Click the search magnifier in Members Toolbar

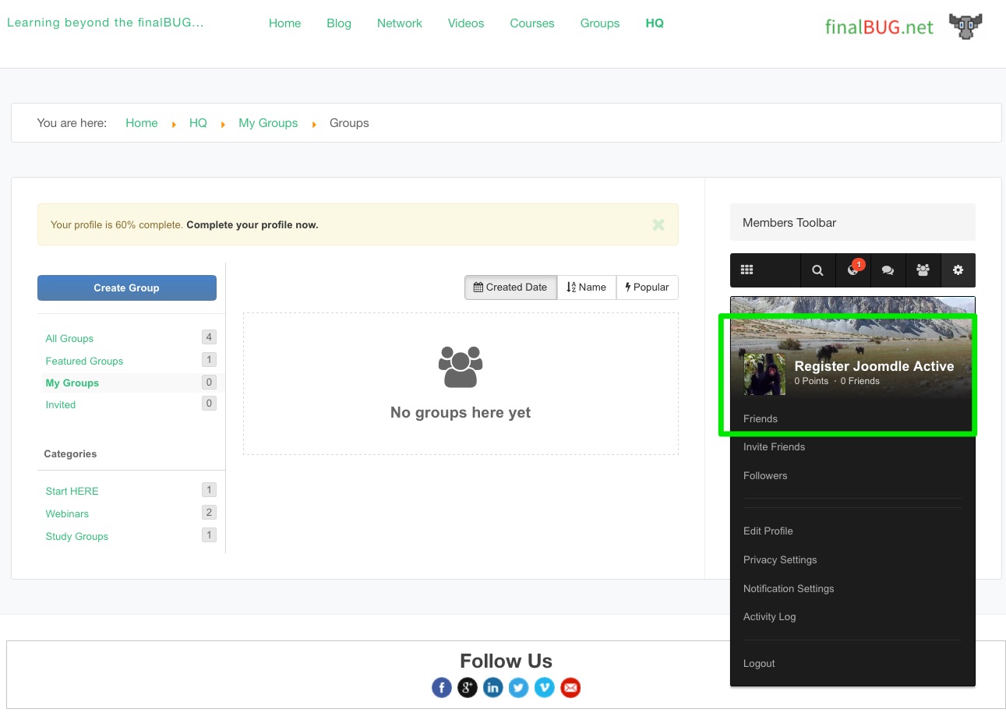click(x=817, y=270)
